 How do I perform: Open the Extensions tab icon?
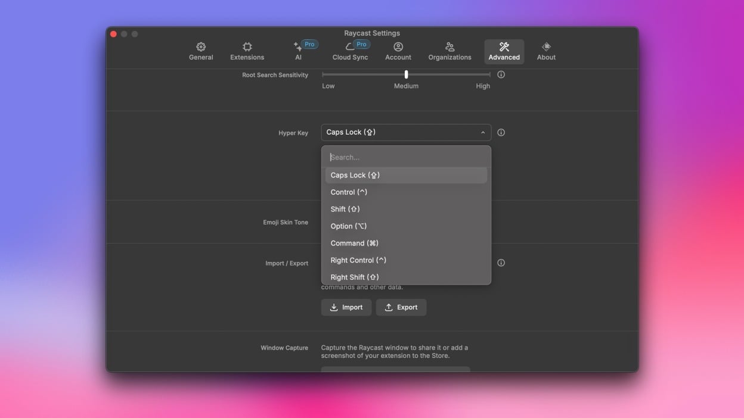pos(247,47)
